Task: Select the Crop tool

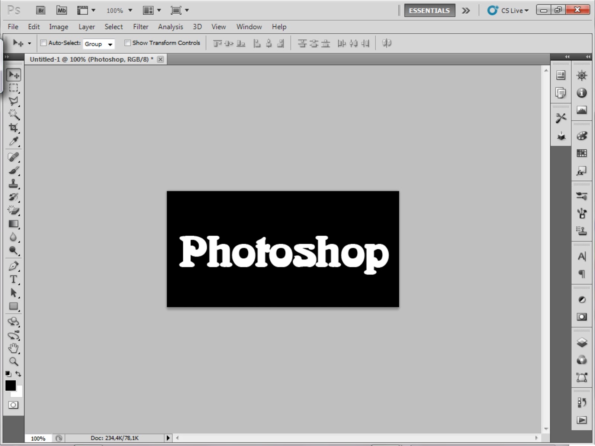Action: tap(14, 128)
